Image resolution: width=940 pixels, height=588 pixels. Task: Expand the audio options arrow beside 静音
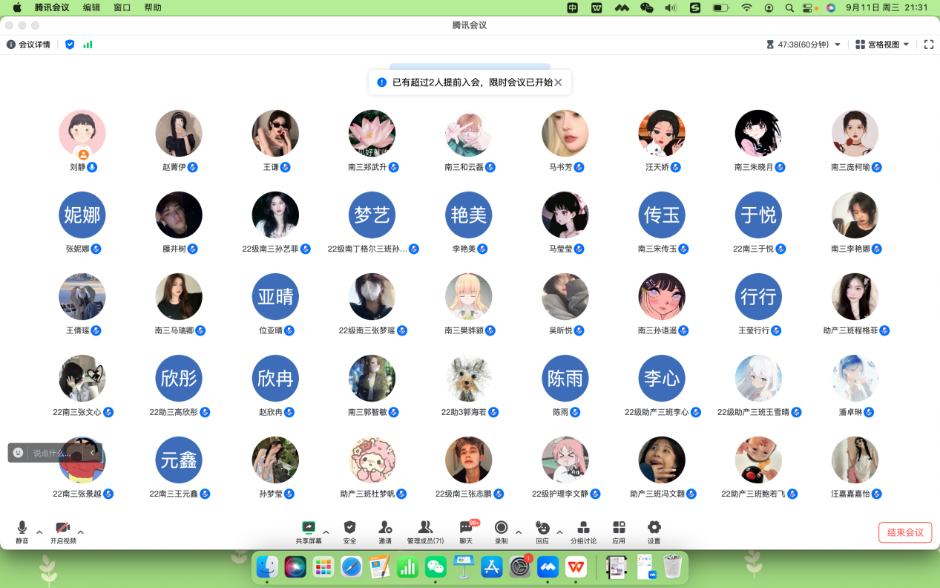39,532
